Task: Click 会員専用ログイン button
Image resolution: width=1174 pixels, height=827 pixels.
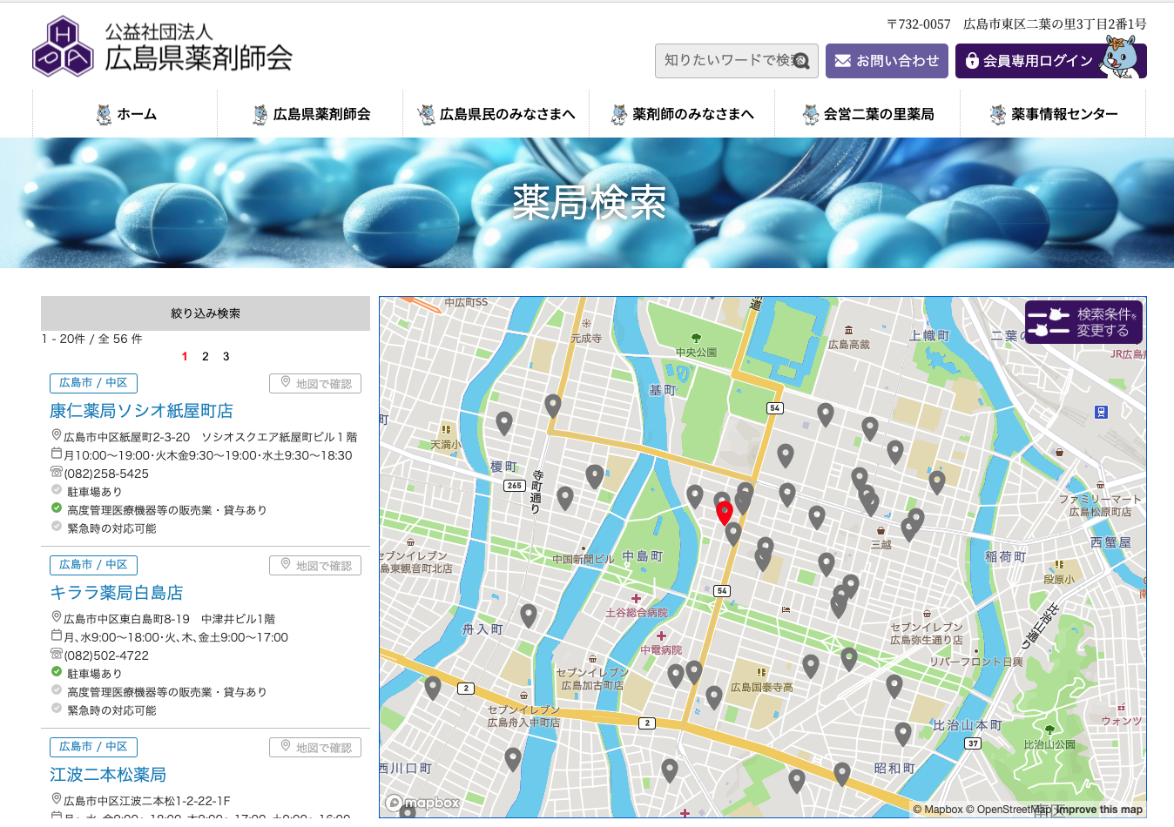Action: (1028, 61)
